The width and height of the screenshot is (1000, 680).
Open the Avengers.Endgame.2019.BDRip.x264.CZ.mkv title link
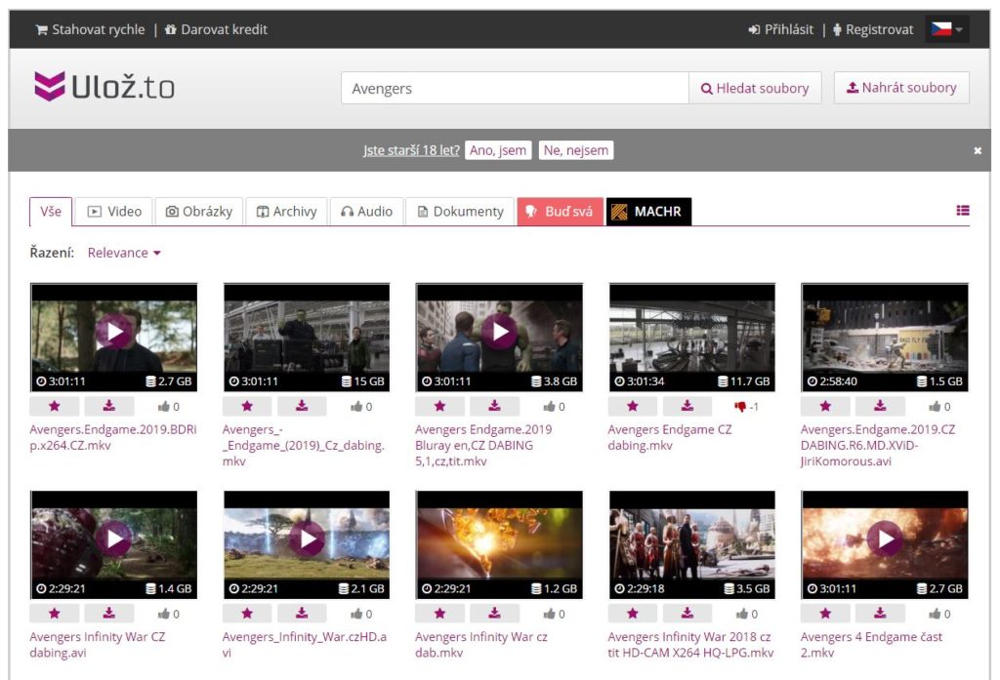point(113,437)
